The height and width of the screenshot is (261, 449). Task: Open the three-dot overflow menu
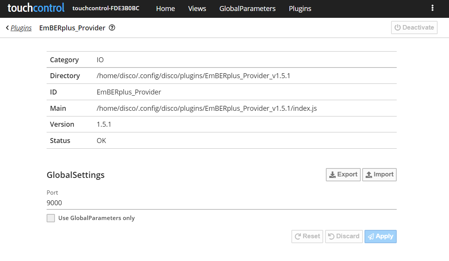[x=433, y=8]
